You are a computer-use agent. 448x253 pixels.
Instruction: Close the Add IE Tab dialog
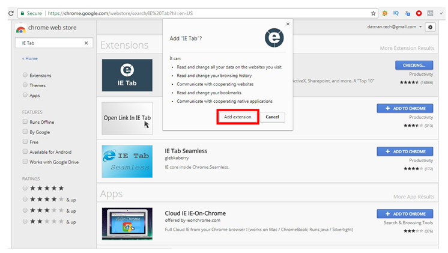(288, 24)
